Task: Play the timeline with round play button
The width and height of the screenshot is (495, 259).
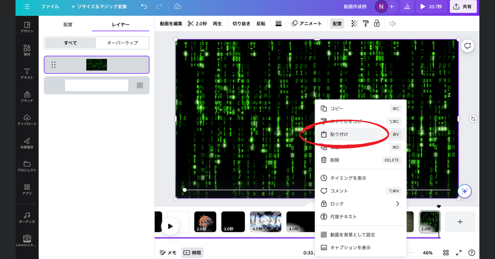Action: pos(170,226)
